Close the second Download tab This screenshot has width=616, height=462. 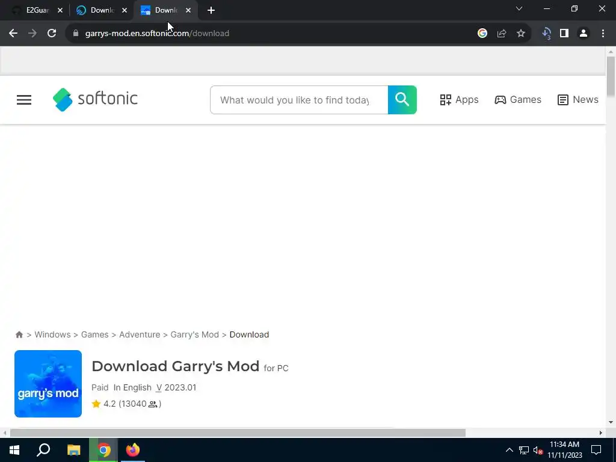(125, 10)
